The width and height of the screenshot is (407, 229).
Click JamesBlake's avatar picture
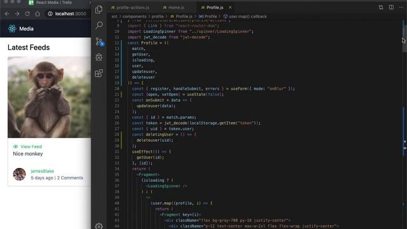point(20,174)
